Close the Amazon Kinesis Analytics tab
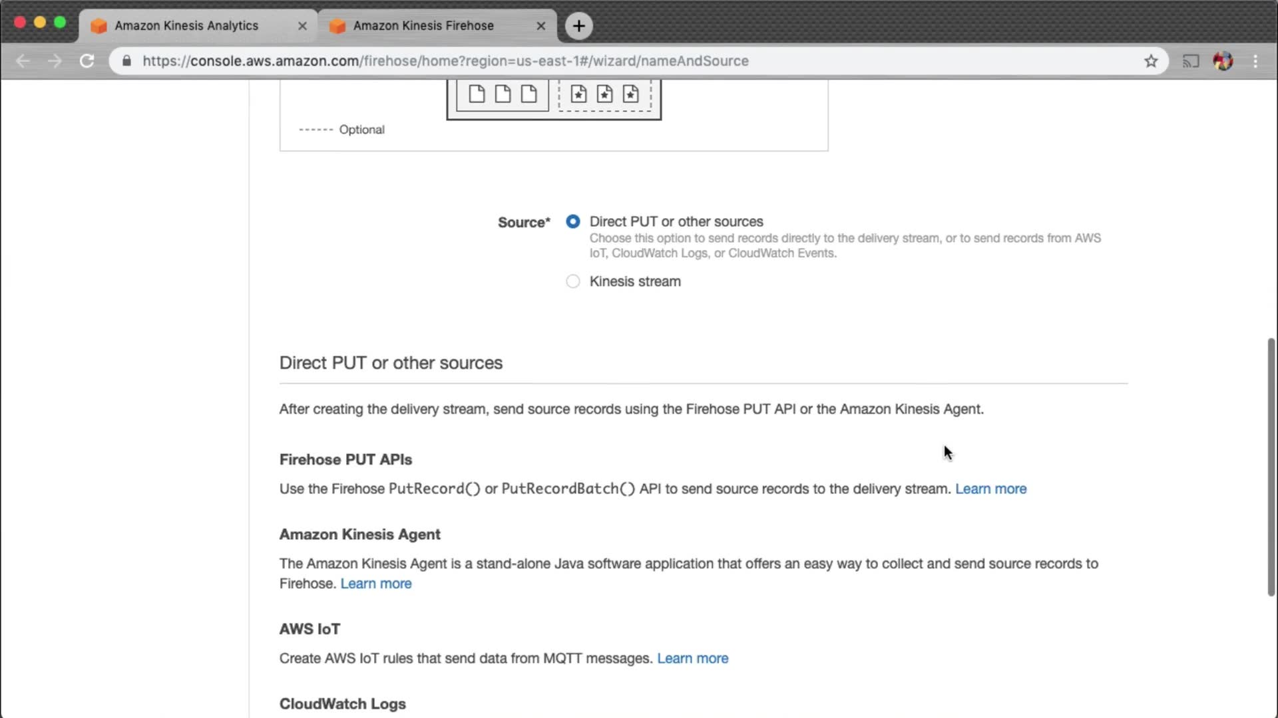This screenshot has width=1278, height=718. 302,26
